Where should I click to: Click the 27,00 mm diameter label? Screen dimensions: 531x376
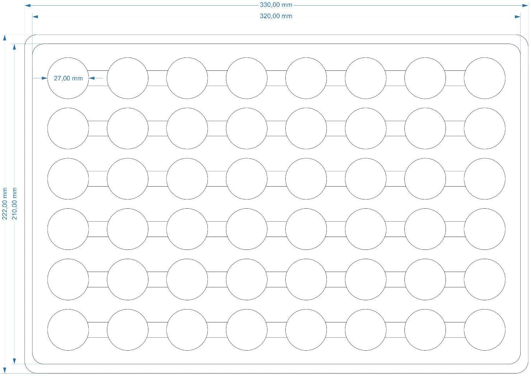point(68,78)
